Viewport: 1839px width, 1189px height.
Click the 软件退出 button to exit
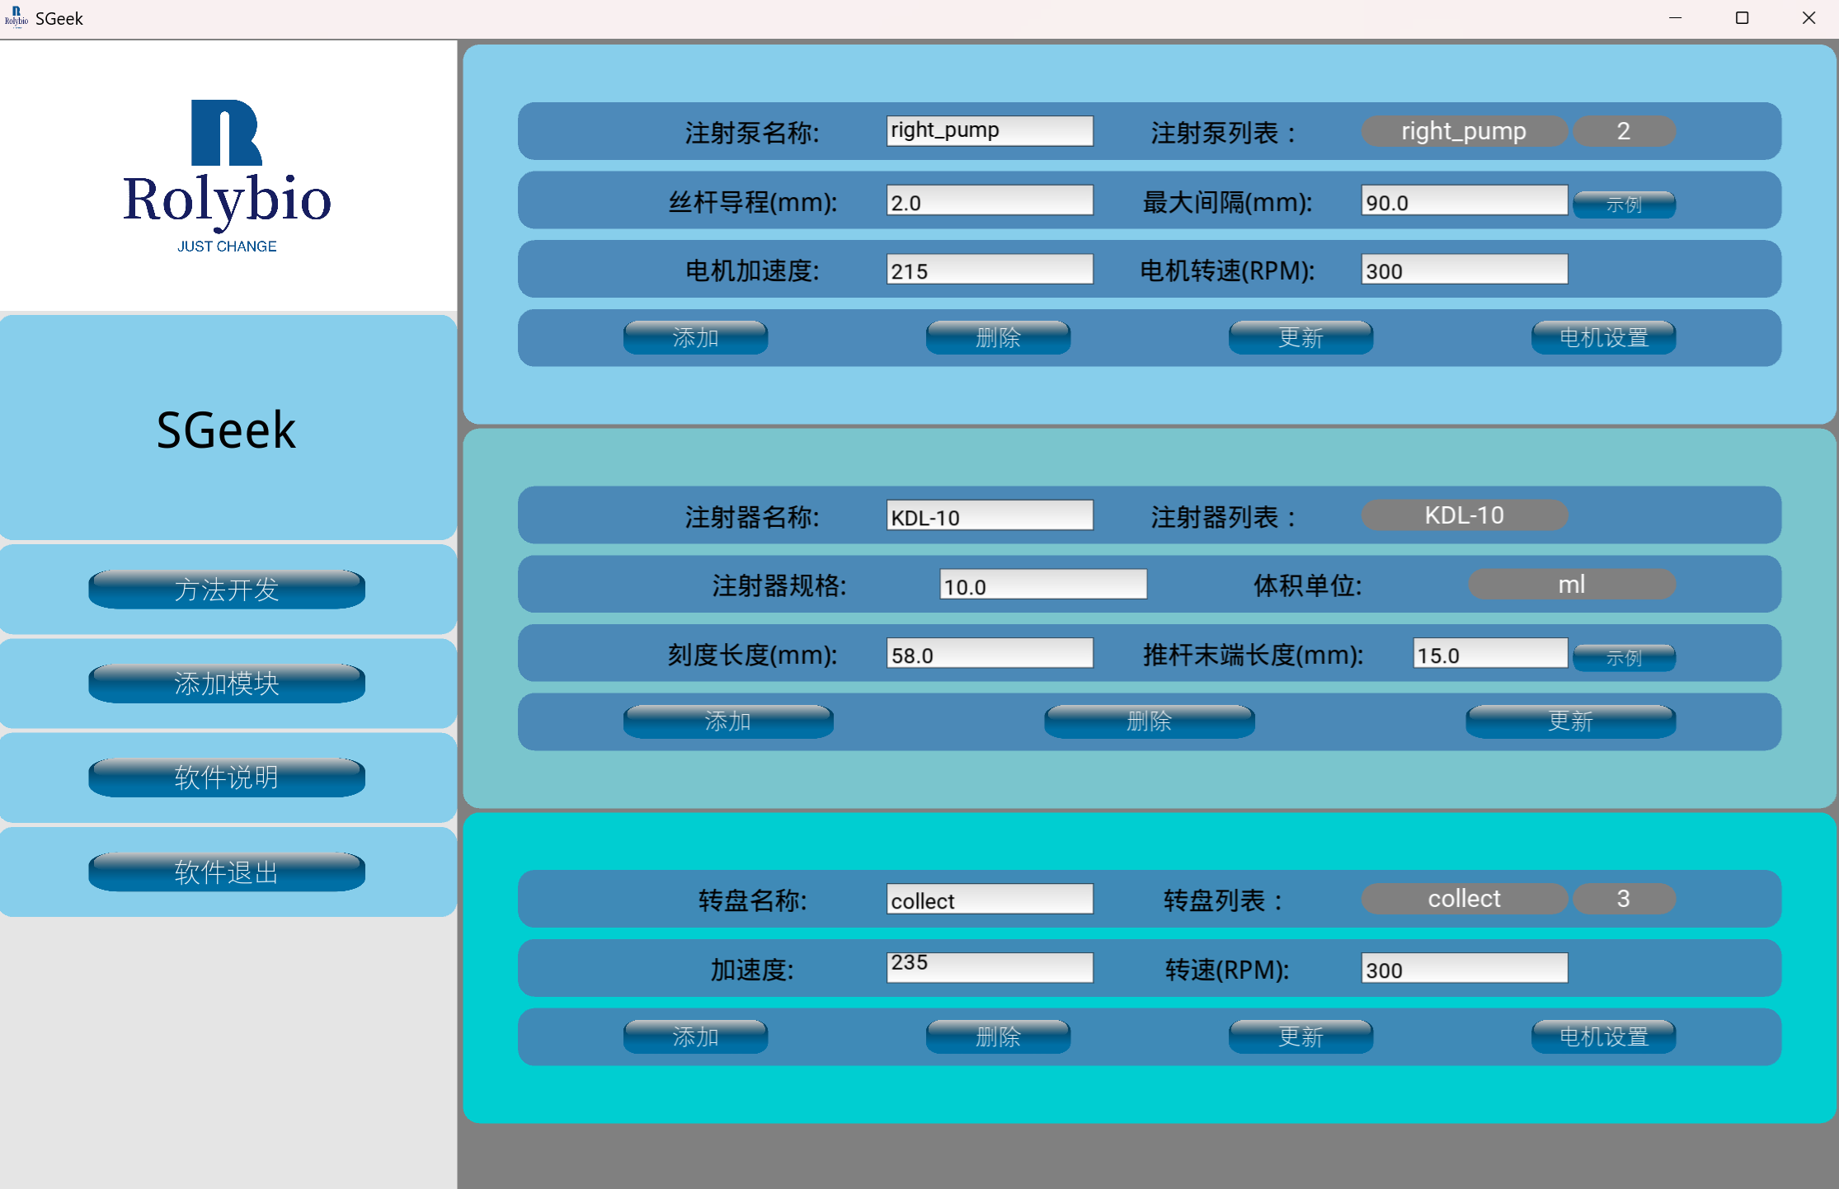click(x=227, y=872)
